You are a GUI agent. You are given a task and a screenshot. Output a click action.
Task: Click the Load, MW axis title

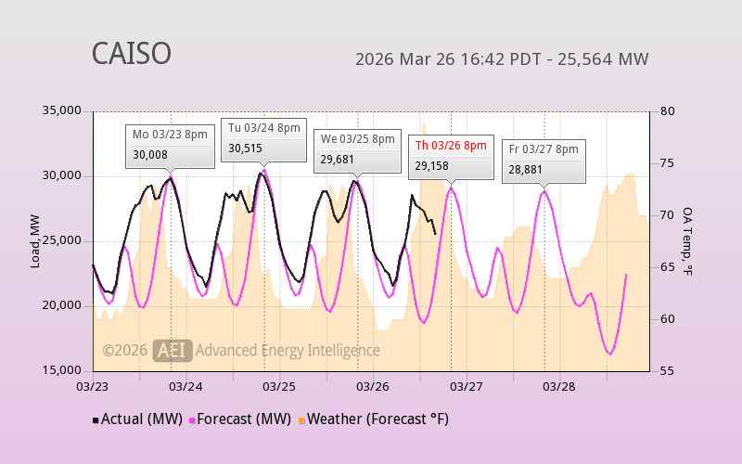[34, 241]
